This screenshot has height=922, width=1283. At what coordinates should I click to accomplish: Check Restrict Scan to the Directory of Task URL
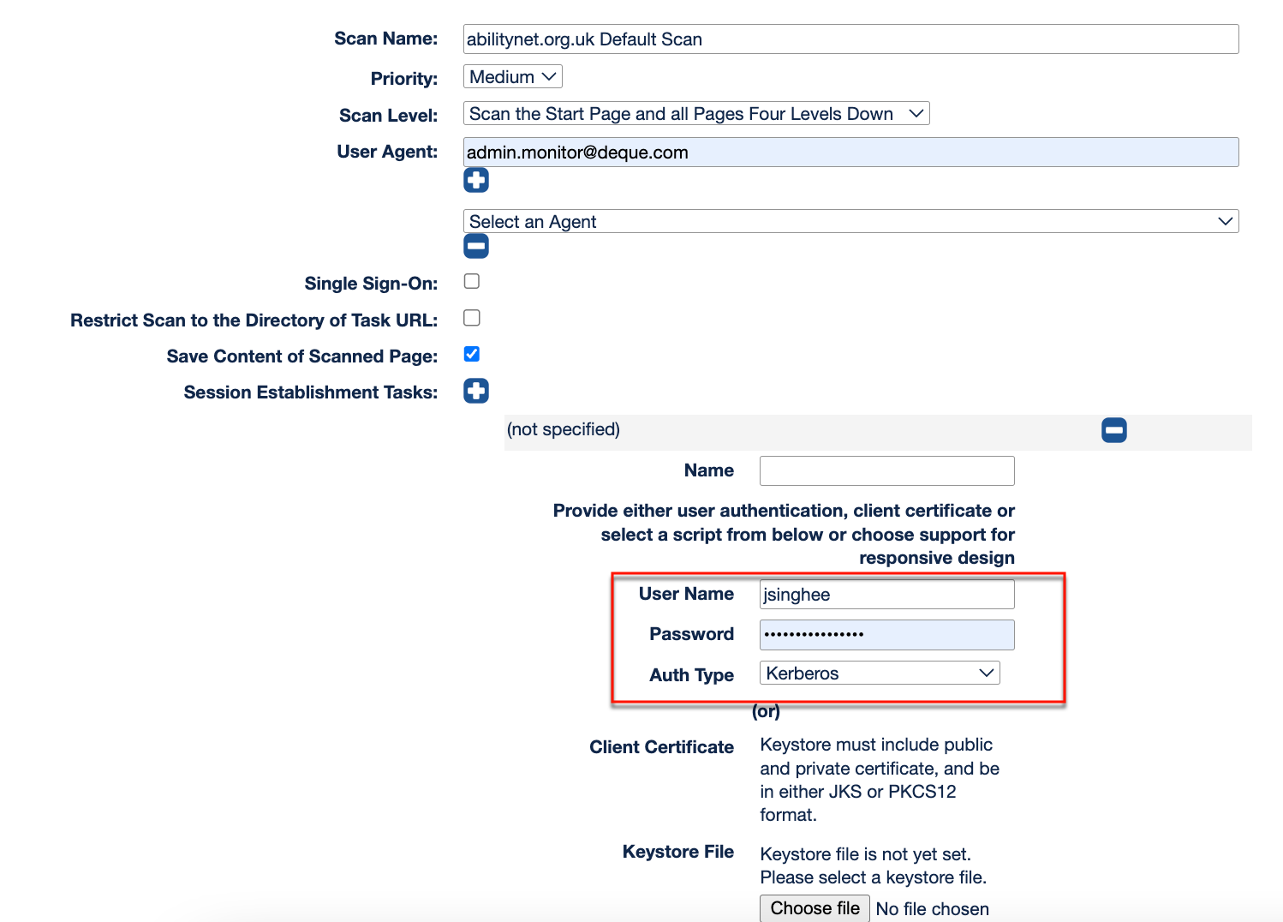click(x=472, y=318)
